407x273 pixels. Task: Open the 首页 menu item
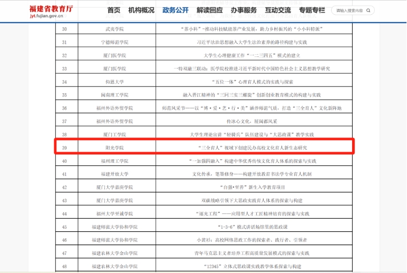(113, 11)
